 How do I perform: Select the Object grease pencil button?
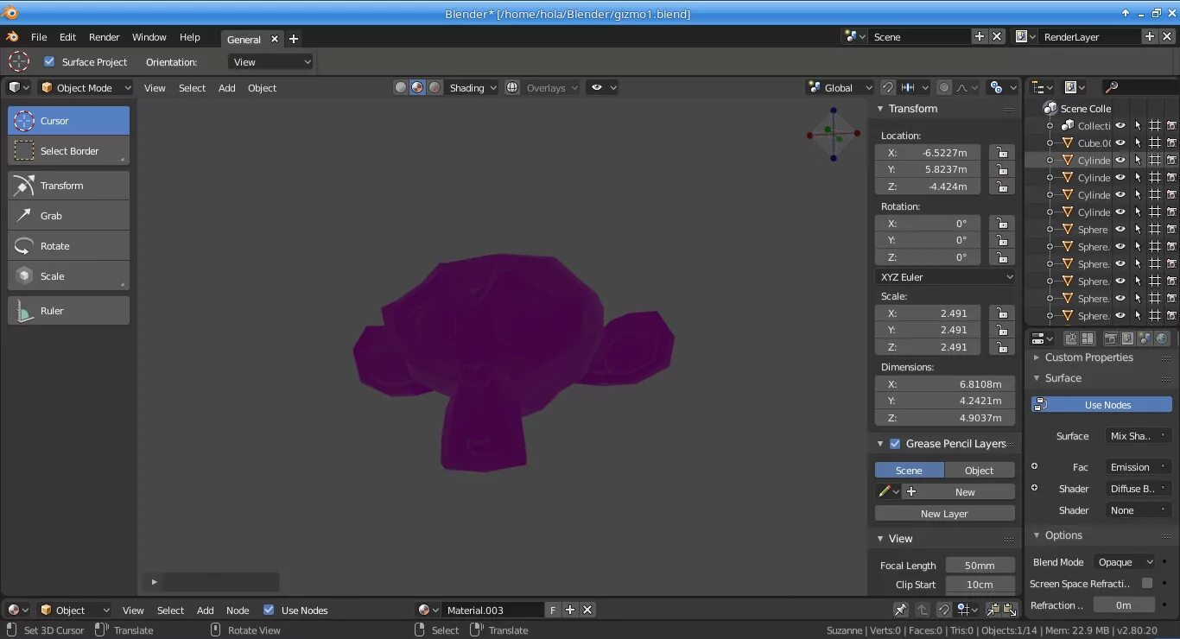[980, 470]
